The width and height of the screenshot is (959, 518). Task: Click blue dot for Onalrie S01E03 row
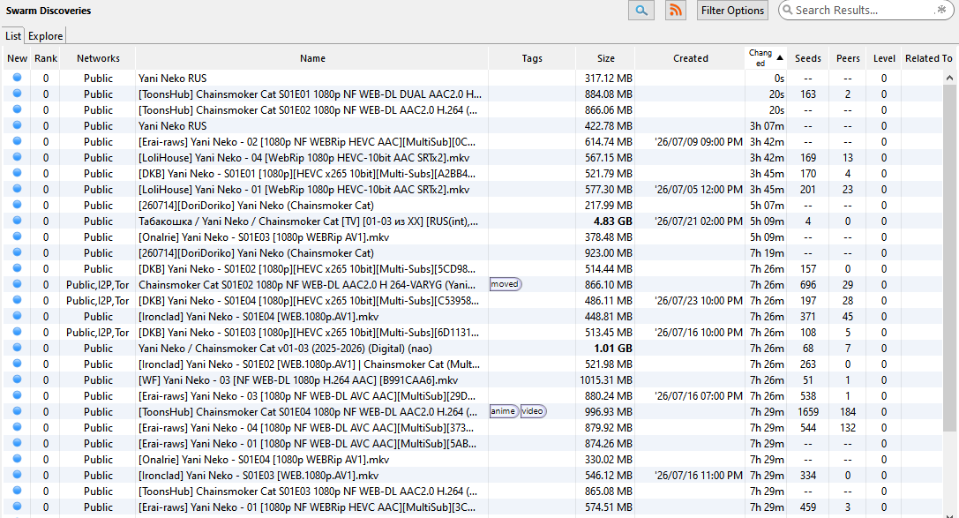click(17, 236)
